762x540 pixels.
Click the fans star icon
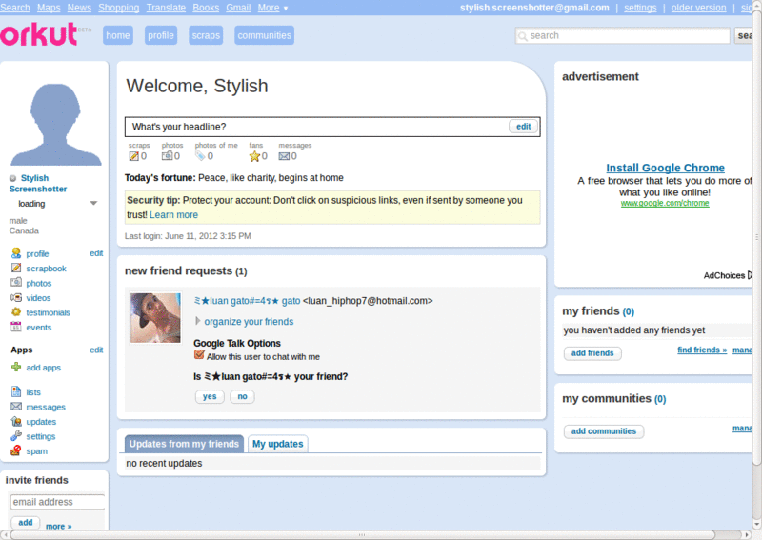click(254, 156)
